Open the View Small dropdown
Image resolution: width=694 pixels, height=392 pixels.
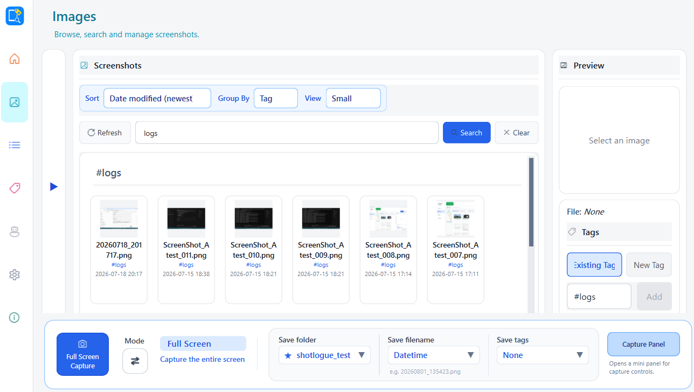pyautogui.click(x=353, y=98)
